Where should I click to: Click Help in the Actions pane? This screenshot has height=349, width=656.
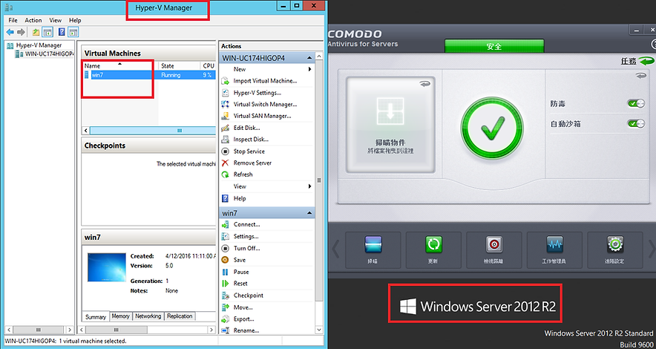coord(240,198)
